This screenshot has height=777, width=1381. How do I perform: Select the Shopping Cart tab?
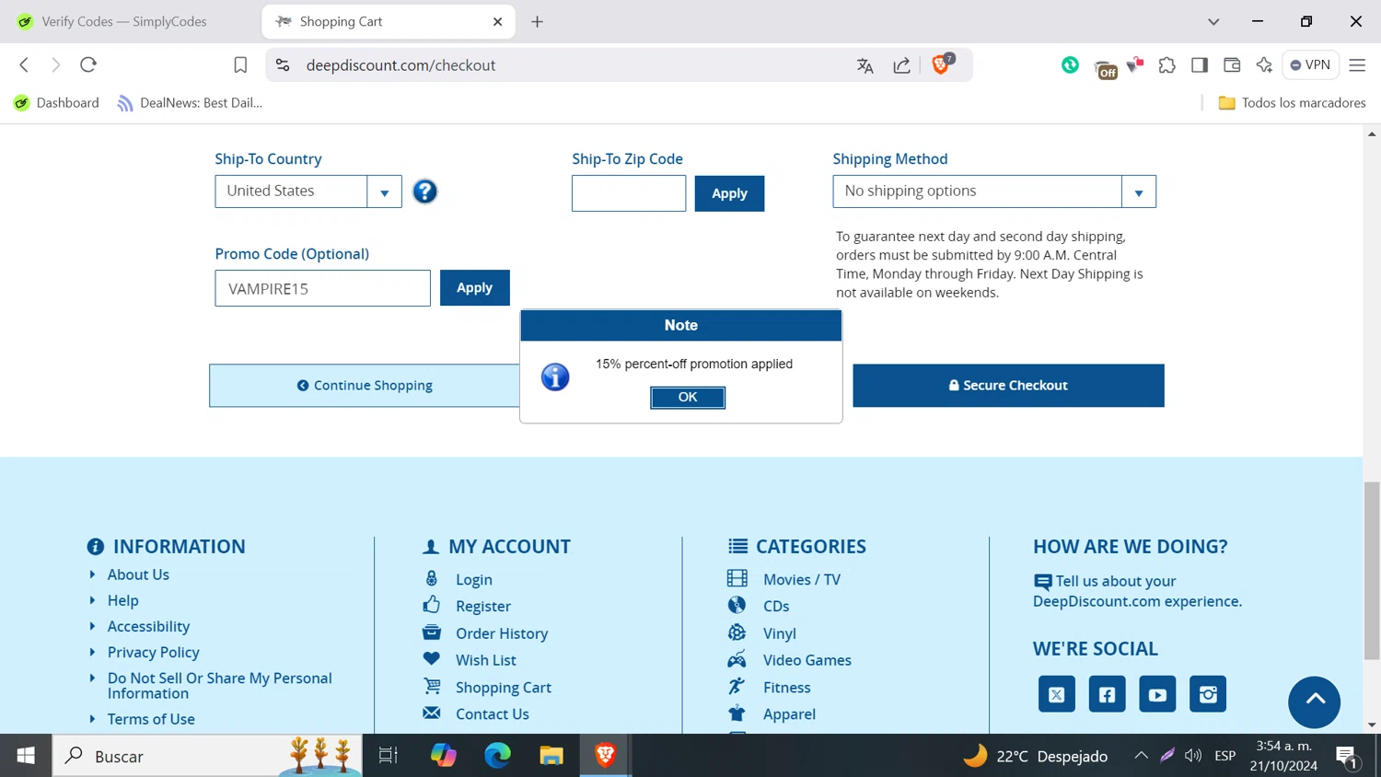click(387, 21)
